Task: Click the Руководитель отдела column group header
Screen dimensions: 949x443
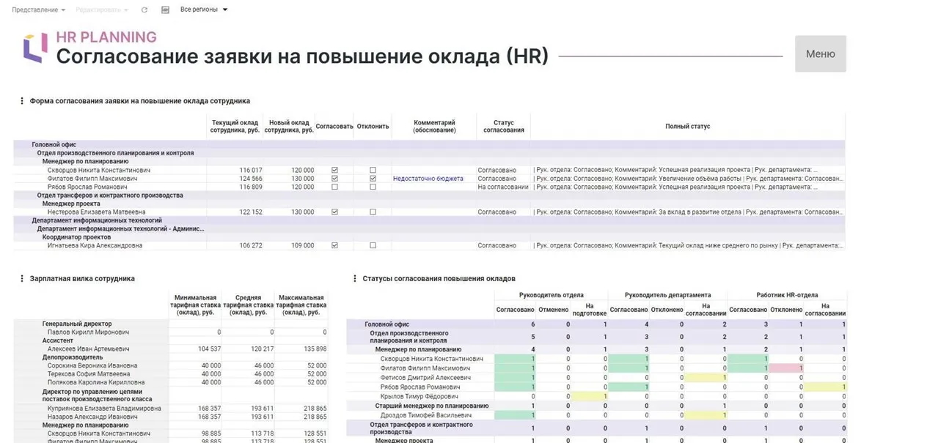Action: point(552,295)
